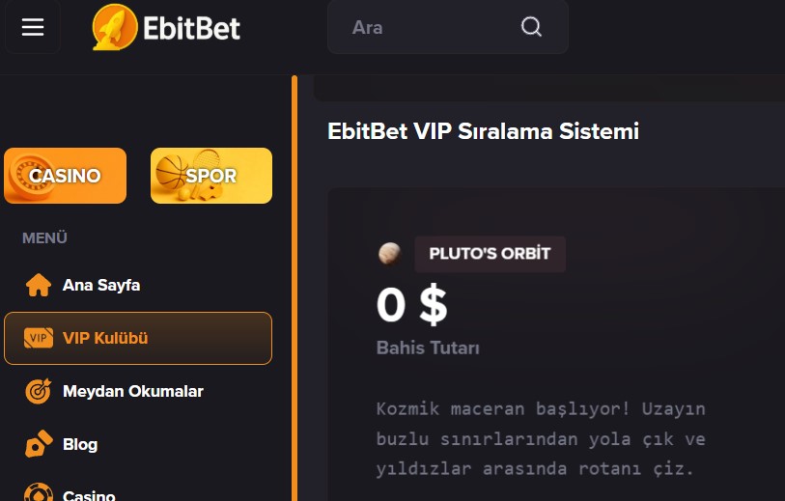Click the Blog icon in sidebar
Image resolution: width=785 pixels, height=501 pixels.
point(38,444)
